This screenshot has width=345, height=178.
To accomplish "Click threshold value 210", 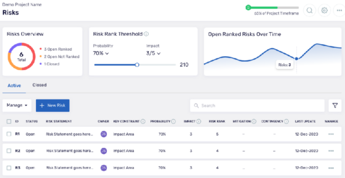I will click(x=184, y=65).
